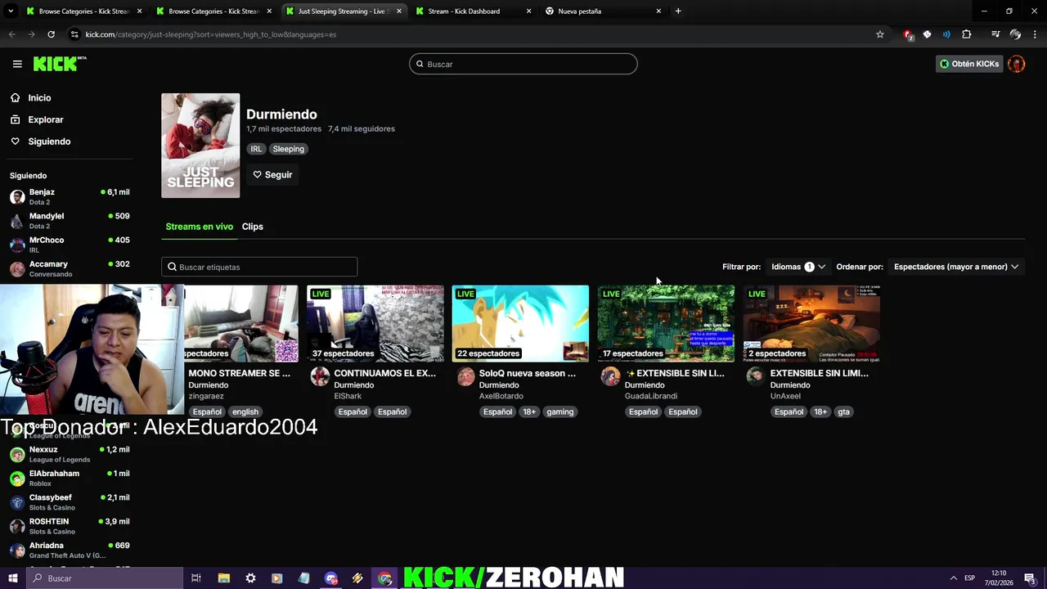Open the Just Sleeping category cover
Screen dimensions: 1047x589
point(200,146)
